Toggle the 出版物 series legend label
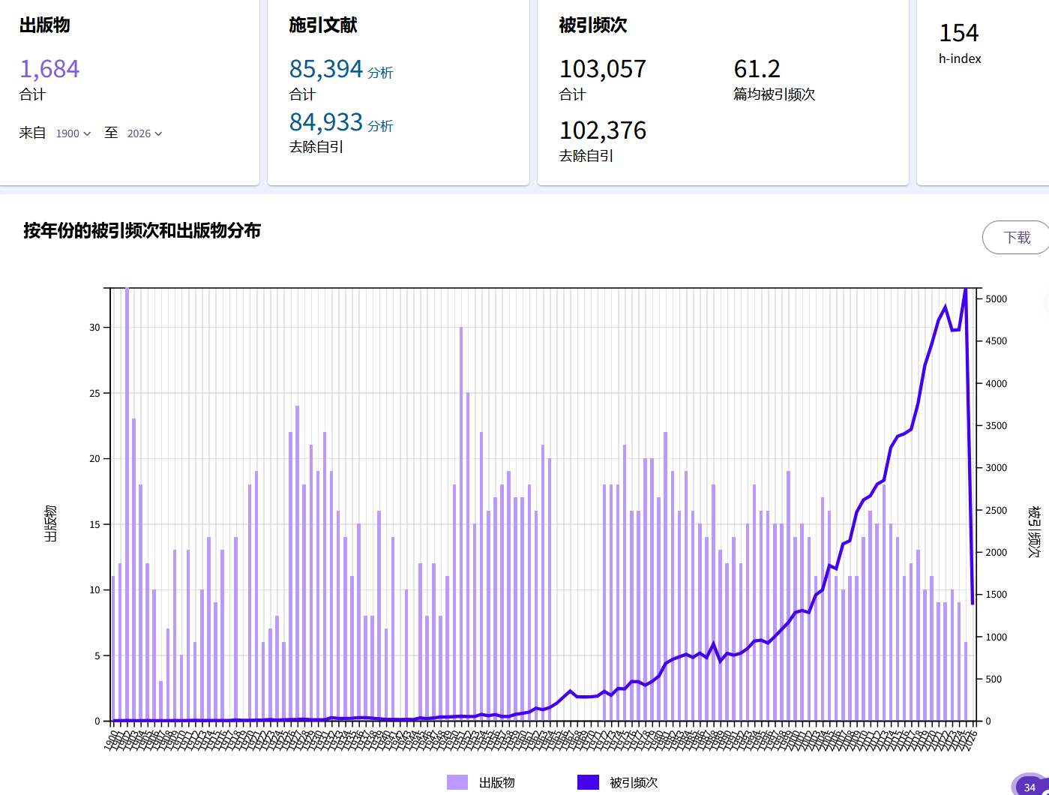This screenshot has height=795, width=1049. click(496, 782)
